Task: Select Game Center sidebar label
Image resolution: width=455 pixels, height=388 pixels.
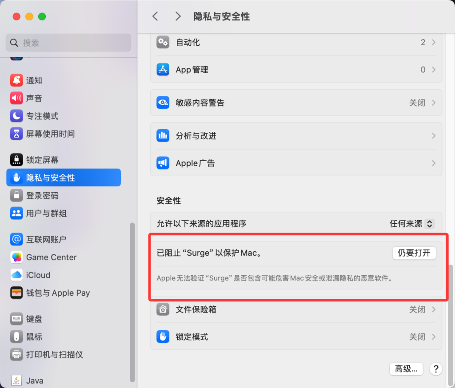Action: (52, 257)
